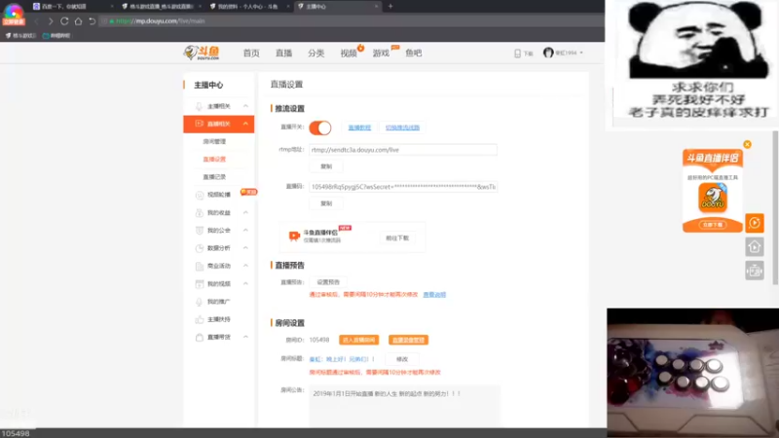Click the browser address bar URL

(160, 21)
